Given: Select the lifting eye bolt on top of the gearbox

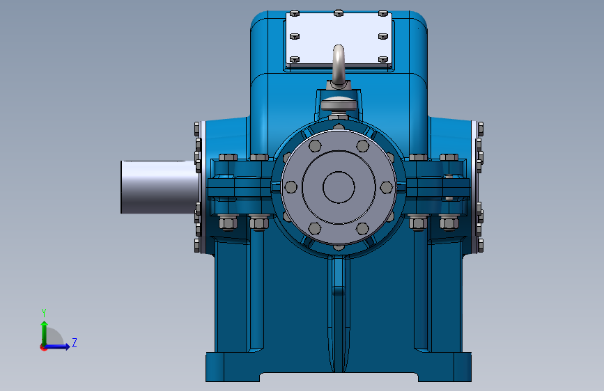Looking at the screenshot, I should pyautogui.click(x=339, y=66).
